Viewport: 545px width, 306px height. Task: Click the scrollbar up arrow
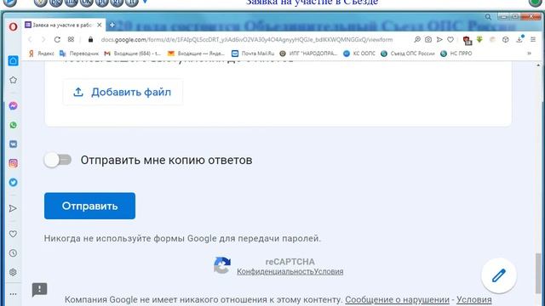point(538,65)
